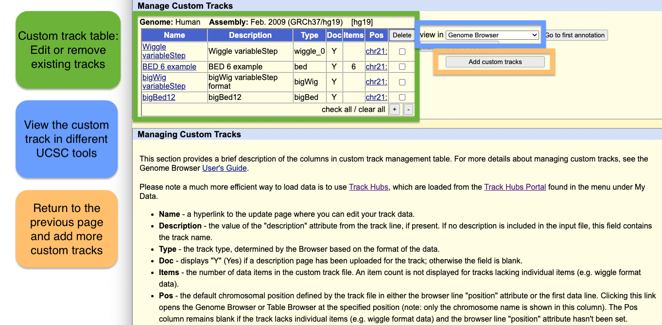Select the bigWig variableStep delete checkbox
662x325 pixels.
pyautogui.click(x=402, y=82)
